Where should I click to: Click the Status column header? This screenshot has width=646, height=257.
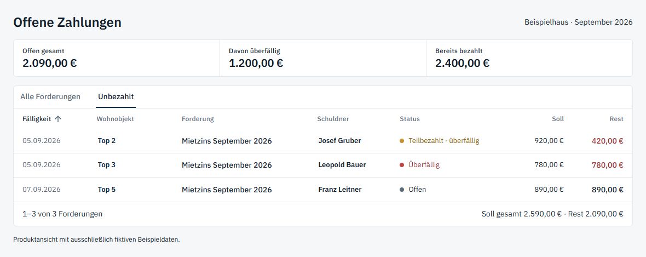click(x=409, y=119)
